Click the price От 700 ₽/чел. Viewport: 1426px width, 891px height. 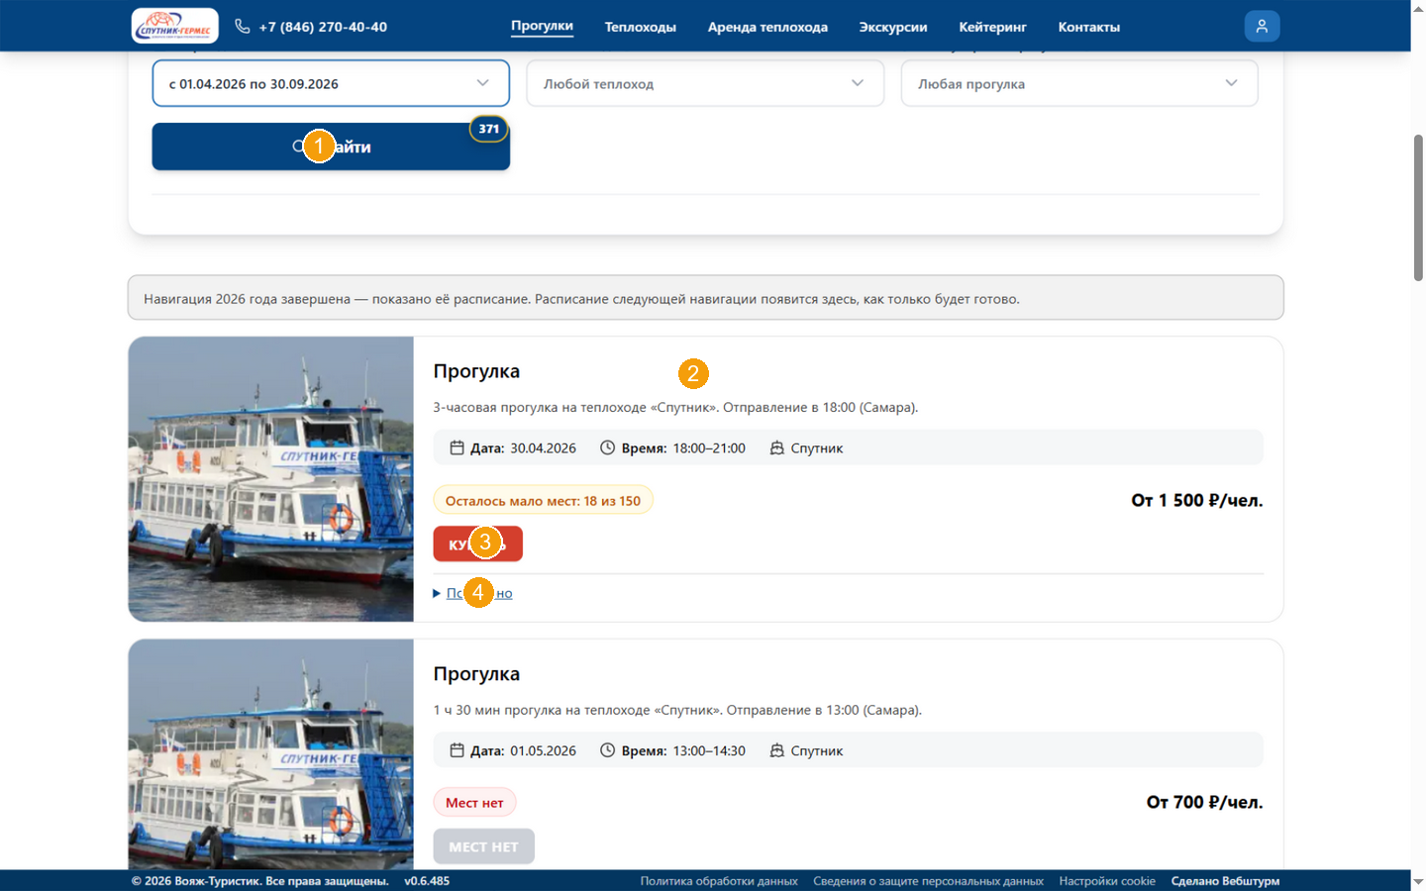click(x=1205, y=802)
